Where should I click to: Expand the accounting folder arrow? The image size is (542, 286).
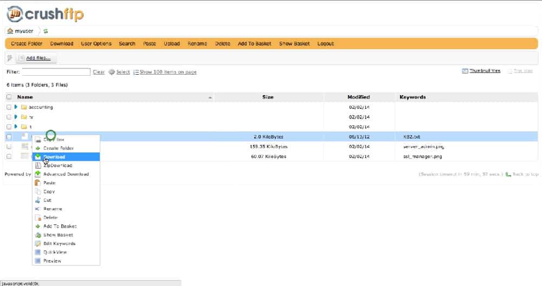[16, 107]
